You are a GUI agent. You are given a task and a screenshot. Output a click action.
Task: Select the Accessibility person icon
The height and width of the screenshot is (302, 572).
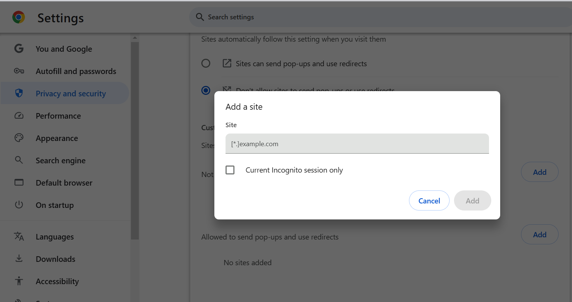coord(19,281)
